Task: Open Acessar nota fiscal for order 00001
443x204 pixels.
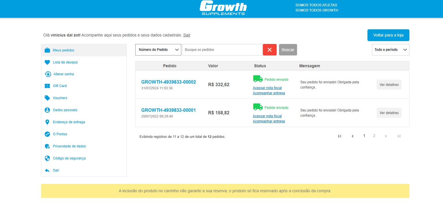Action: coord(267,116)
